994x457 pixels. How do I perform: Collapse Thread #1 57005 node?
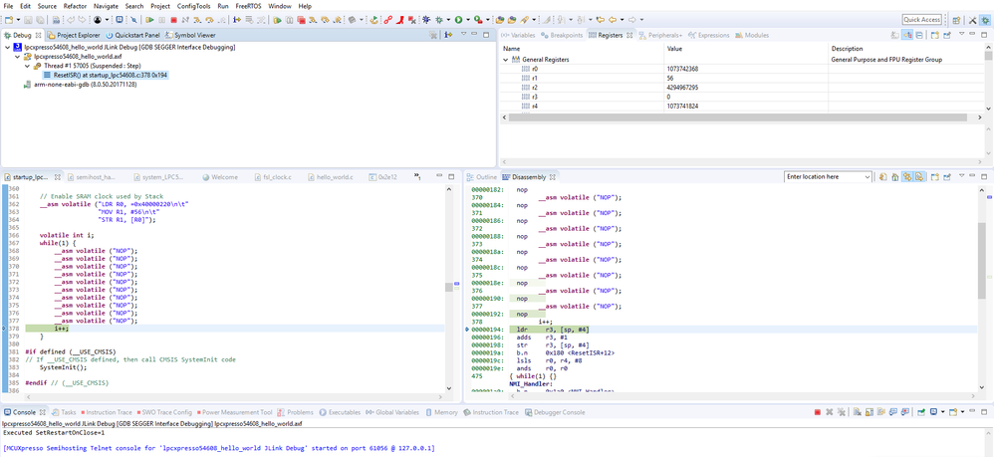click(29, 65)
